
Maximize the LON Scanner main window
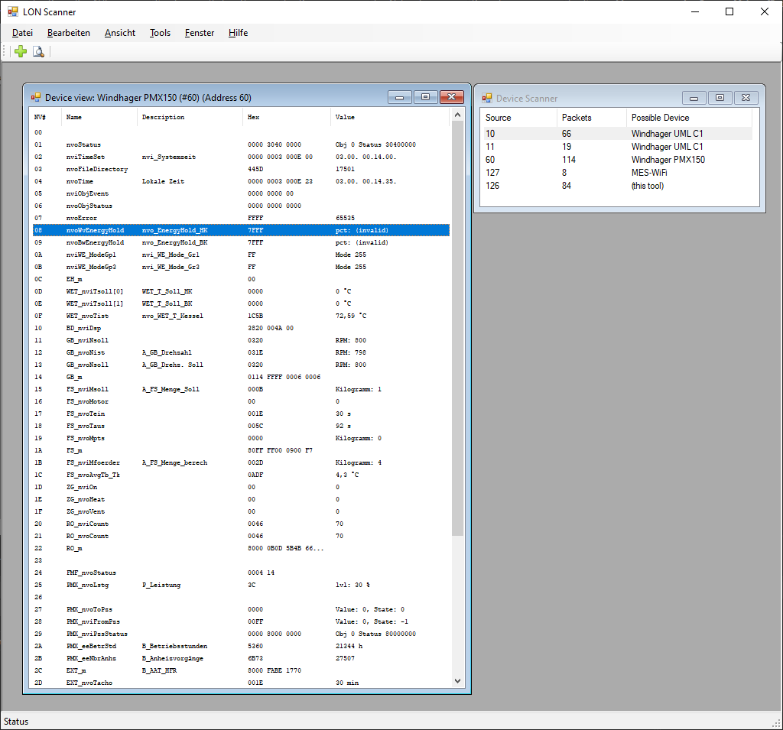coord(729,11)
